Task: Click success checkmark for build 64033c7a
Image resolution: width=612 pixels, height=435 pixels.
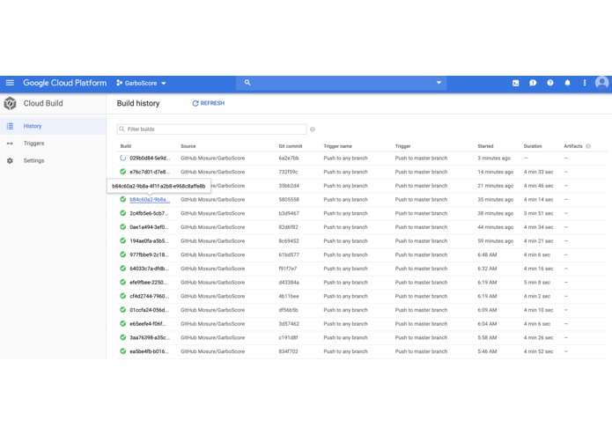Action: [x=122, y=269]
